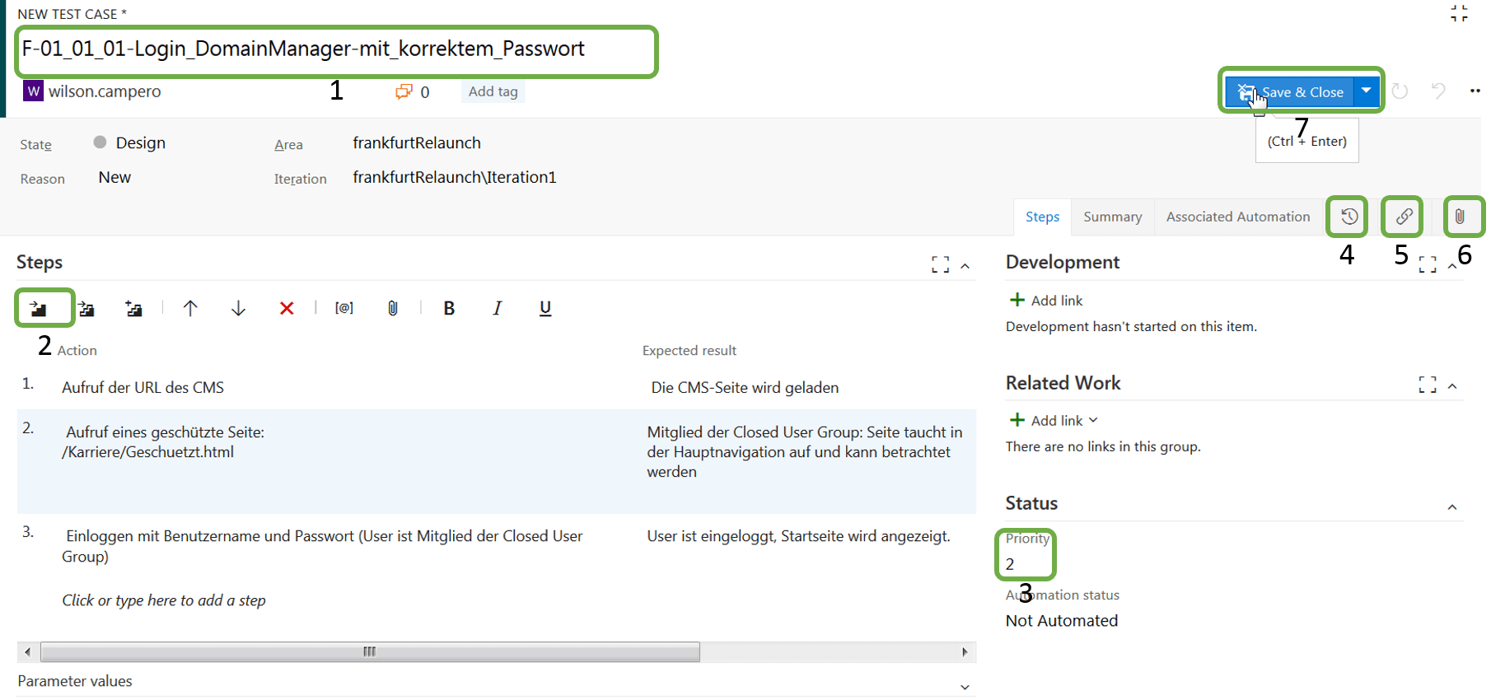1491x700 pixels.
Task: Click the Insert shared steps icon
Action: coord(86,309)
